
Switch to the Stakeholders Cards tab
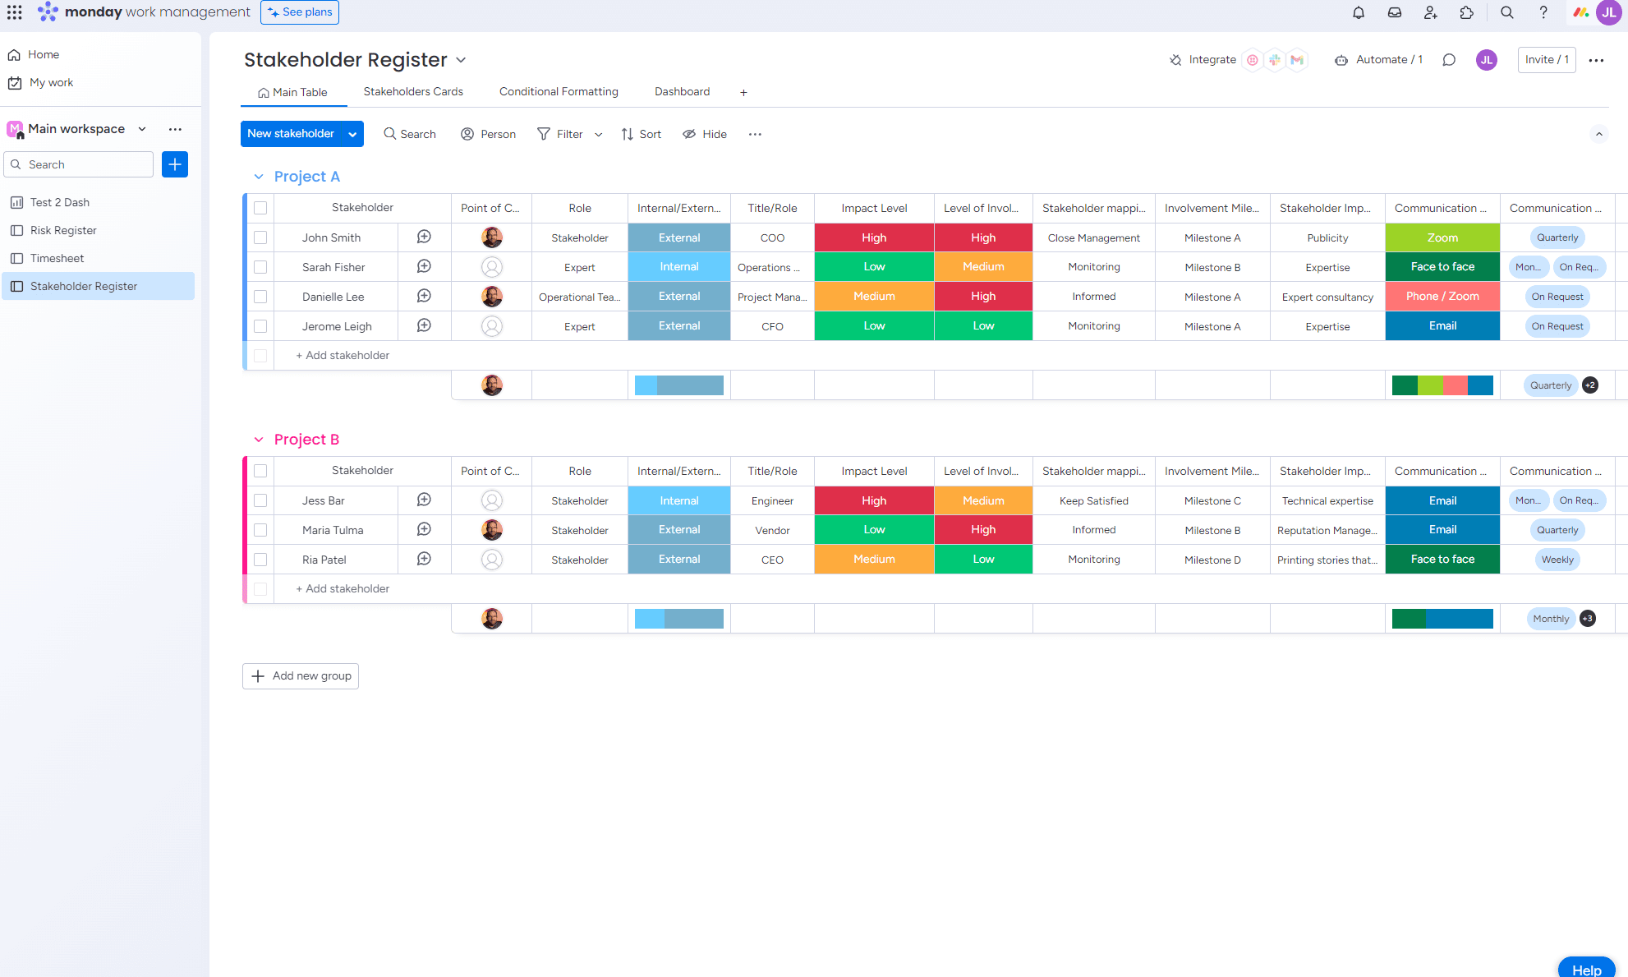[x=413, y=91]
